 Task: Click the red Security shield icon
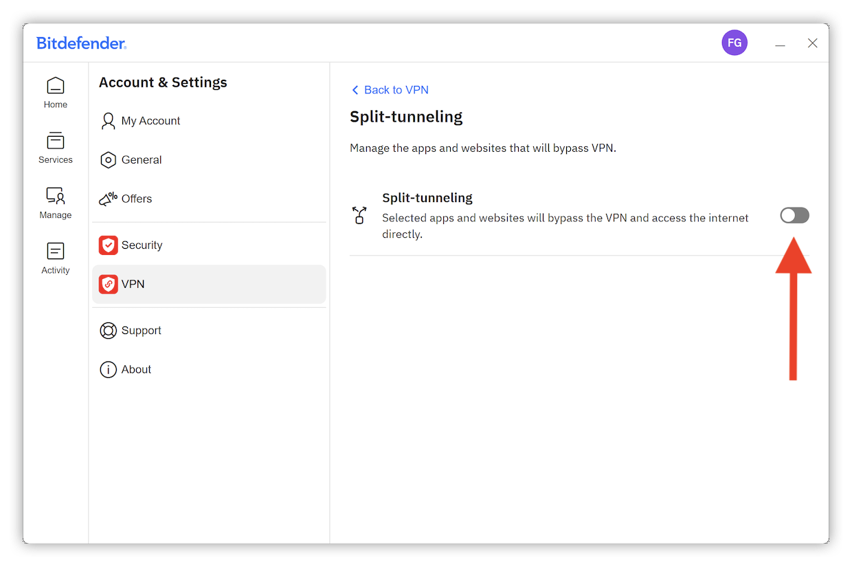pos(109,245)
